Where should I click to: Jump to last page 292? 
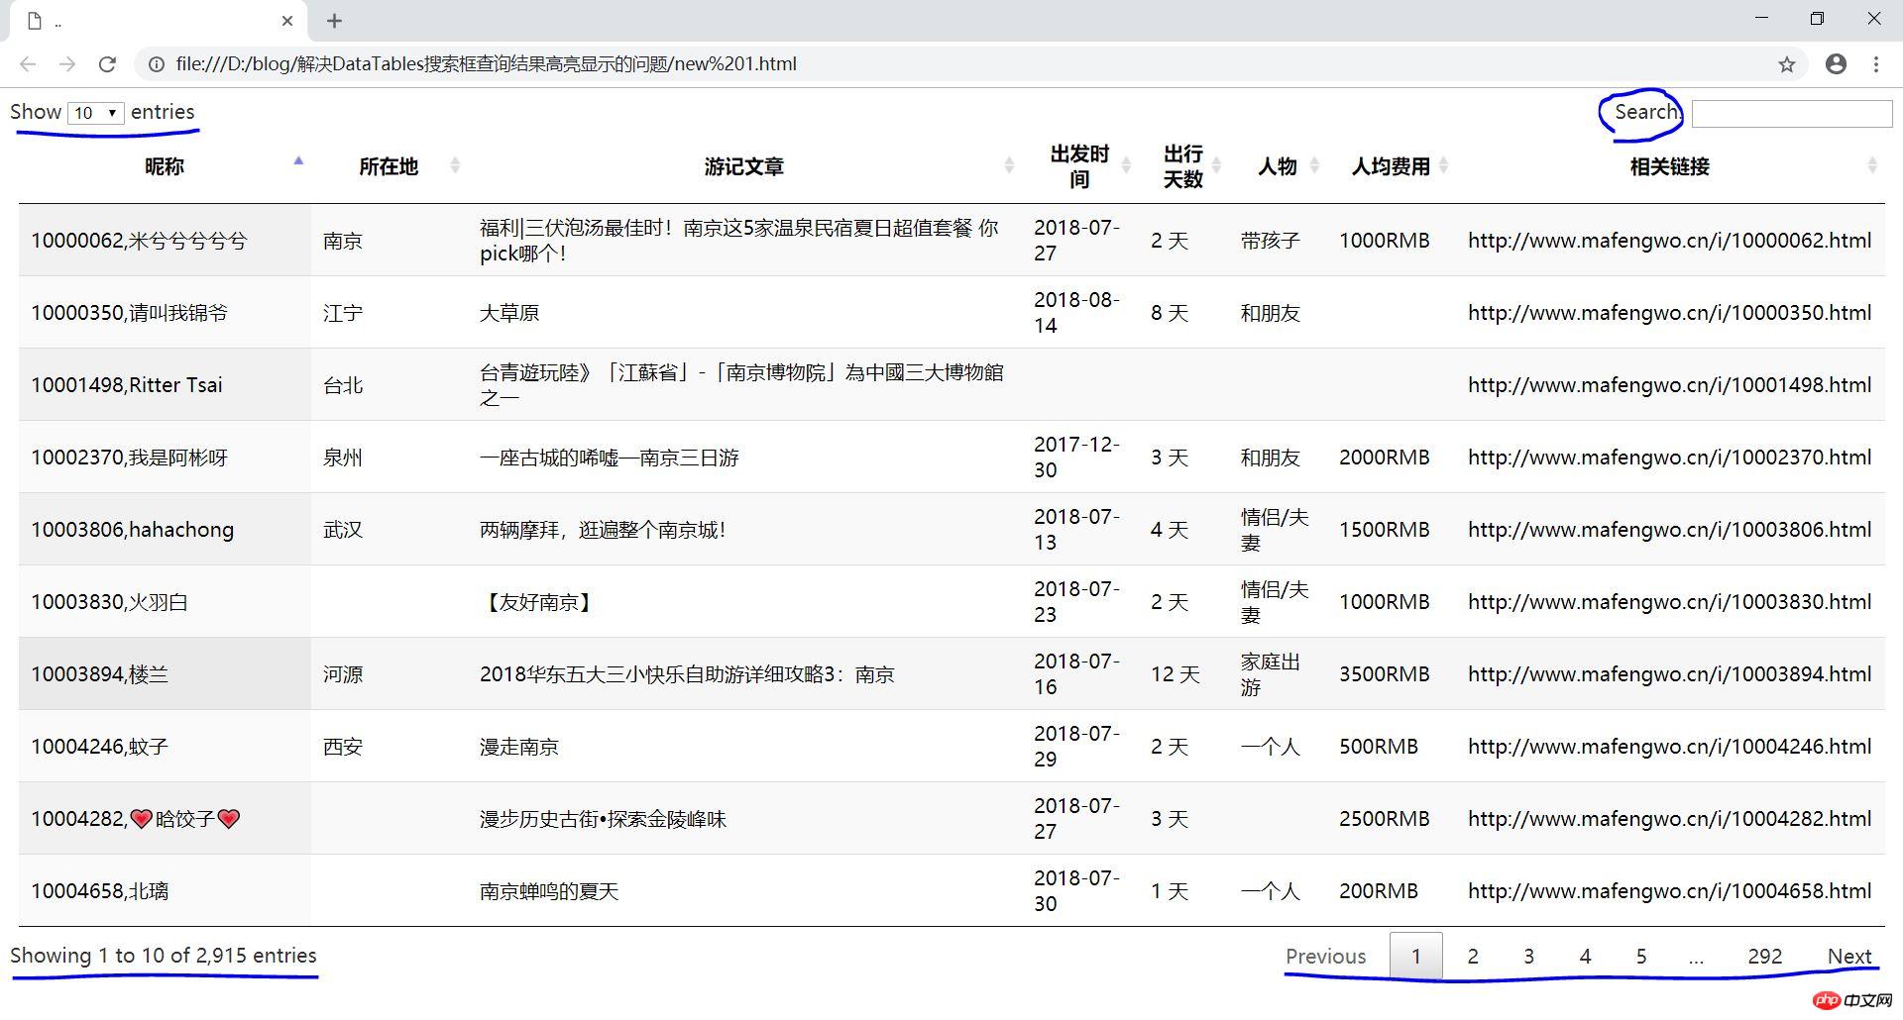pos(1764,957)
